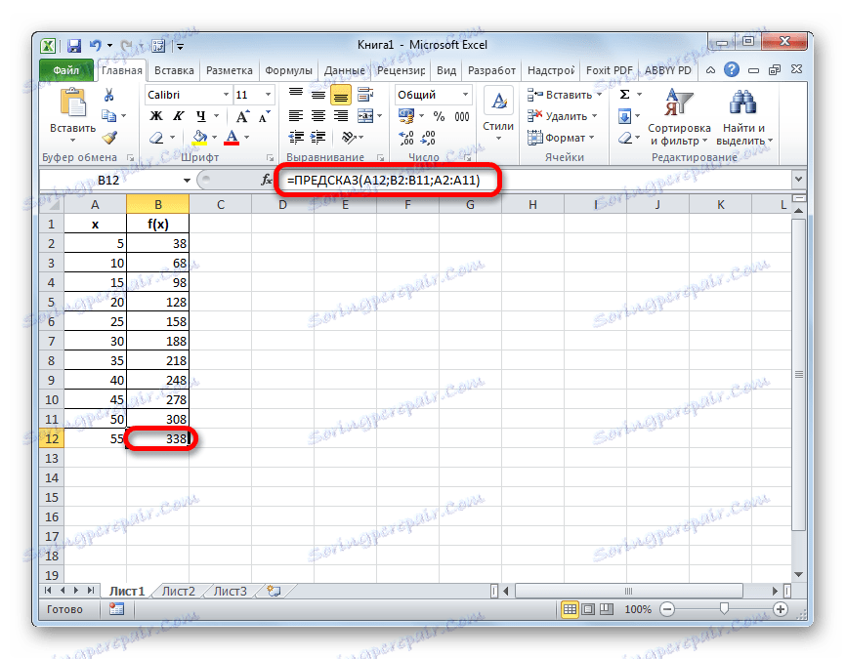Click the format painter brush icon

click(109, 137)
